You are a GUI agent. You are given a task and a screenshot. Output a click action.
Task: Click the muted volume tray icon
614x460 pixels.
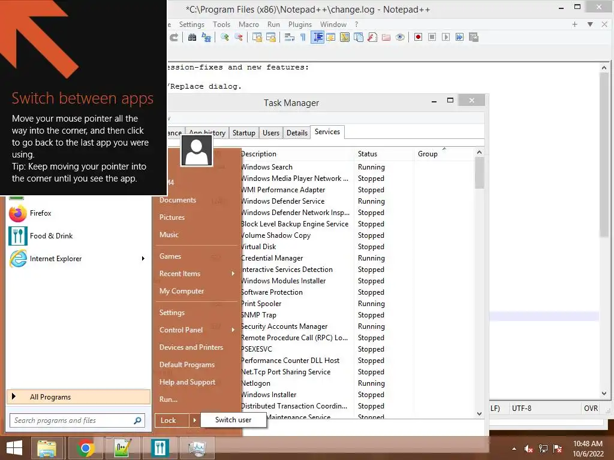[x=529, y=449]
